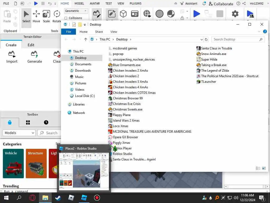This screenshot has height=203, width=270.
Task: Open the AVATAR ribbon tab
Action: click(x=95, y=3)
